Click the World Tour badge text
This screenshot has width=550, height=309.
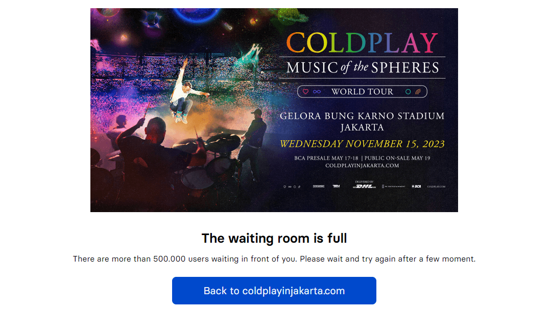coord(362,92)
